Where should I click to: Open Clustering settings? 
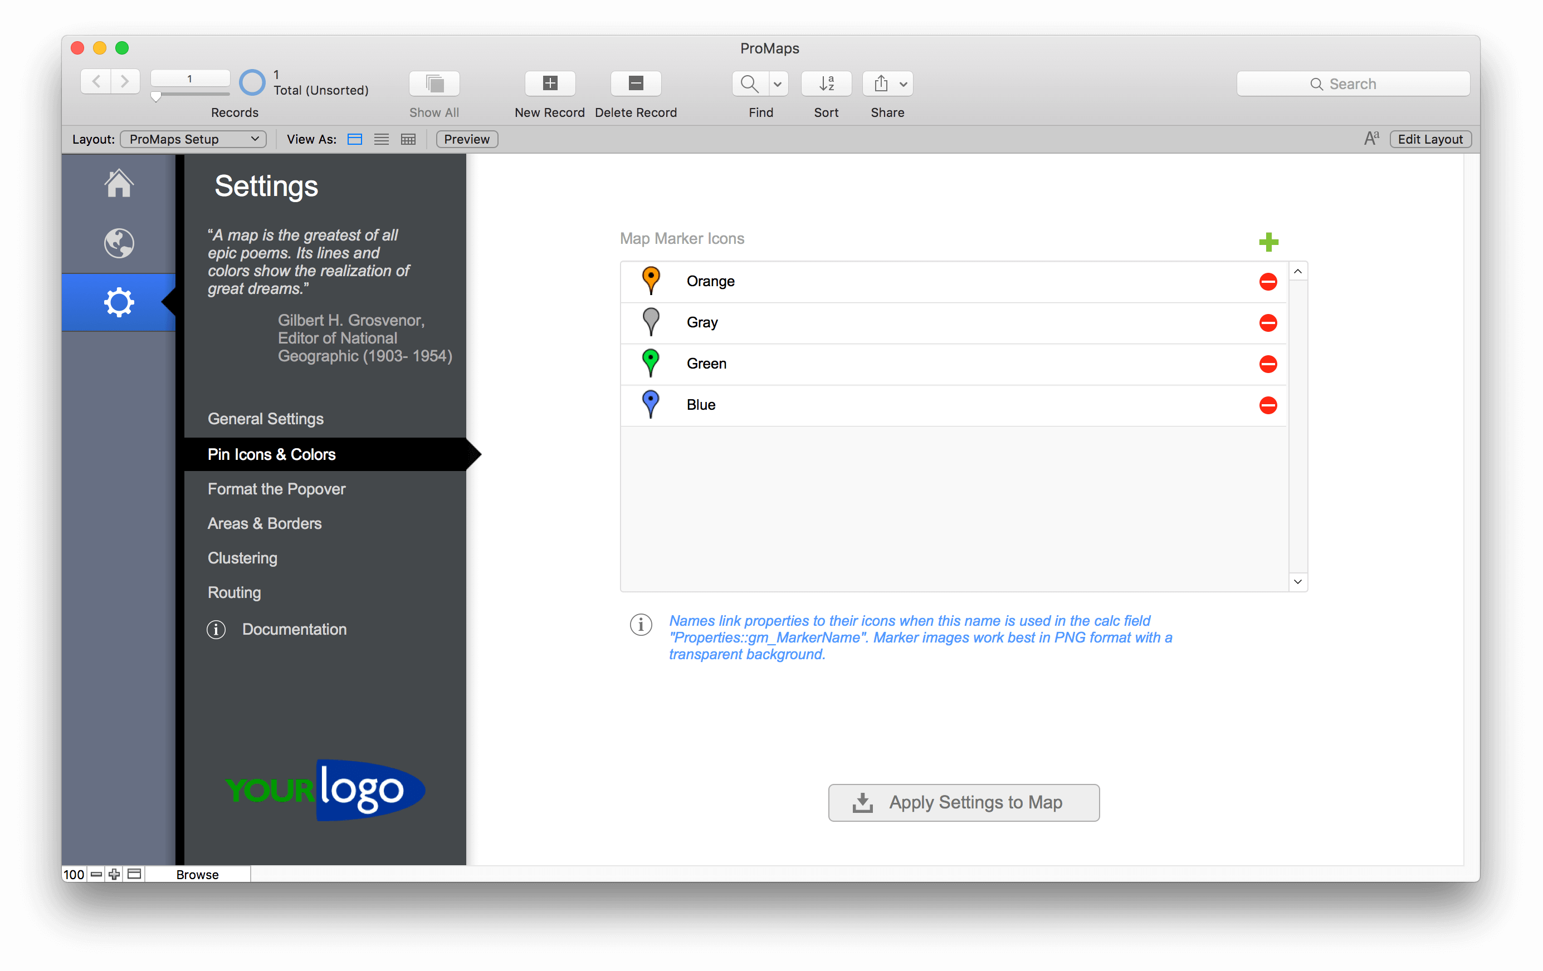[x=242, y=558]
